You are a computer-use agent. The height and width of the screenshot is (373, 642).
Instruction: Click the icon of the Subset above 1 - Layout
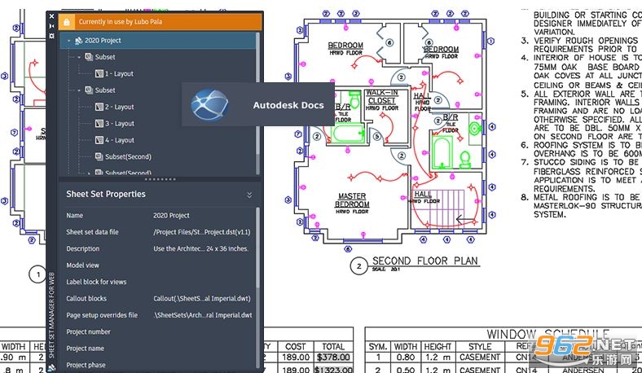click(89, 57)
